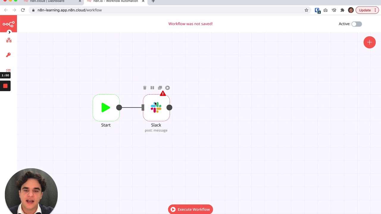
Task: Stop the screen recording with the stop button
Action: tap(5, 86)
